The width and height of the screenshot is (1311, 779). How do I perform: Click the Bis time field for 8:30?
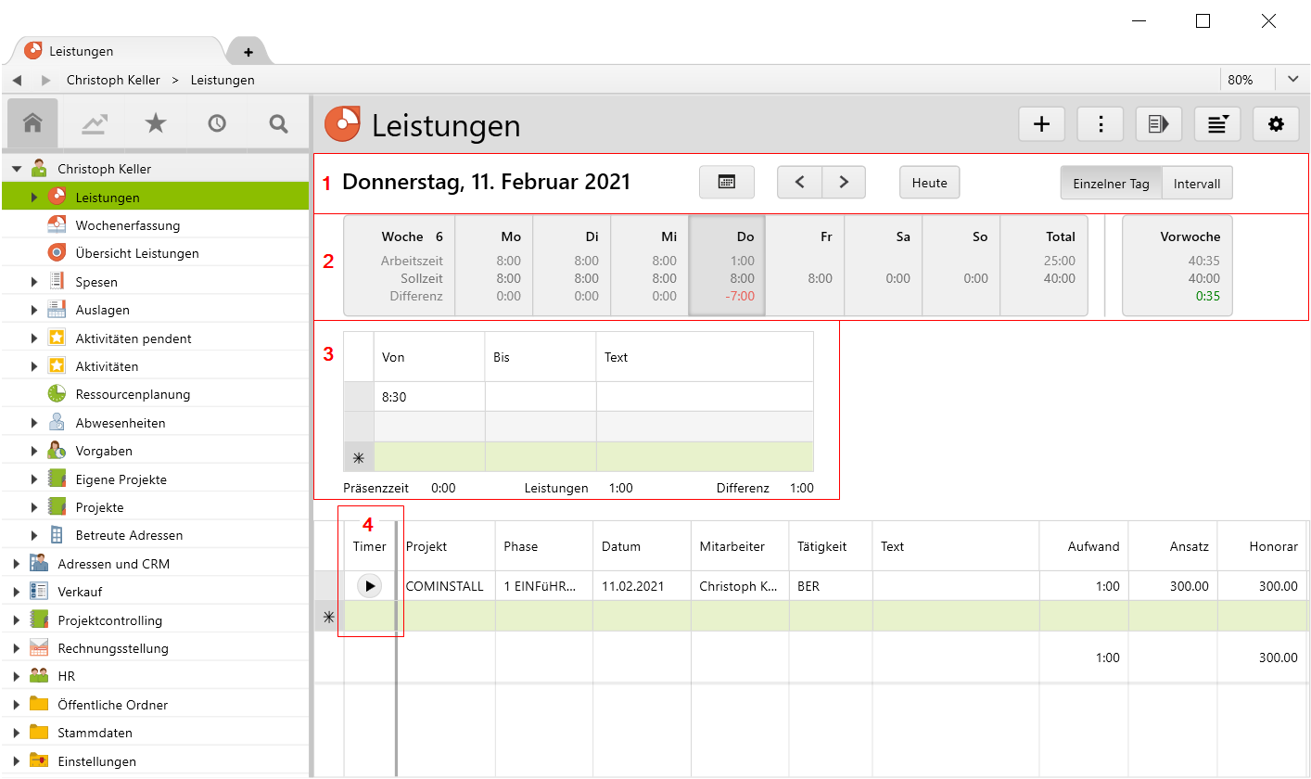point(540,397)
